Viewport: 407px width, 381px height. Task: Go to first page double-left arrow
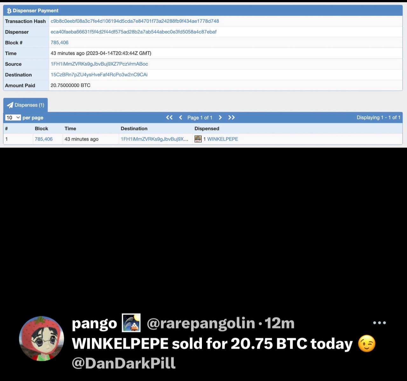point(169,118)
